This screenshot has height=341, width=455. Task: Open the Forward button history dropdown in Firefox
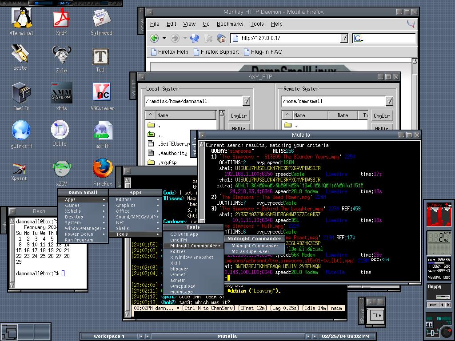point(185,38)
